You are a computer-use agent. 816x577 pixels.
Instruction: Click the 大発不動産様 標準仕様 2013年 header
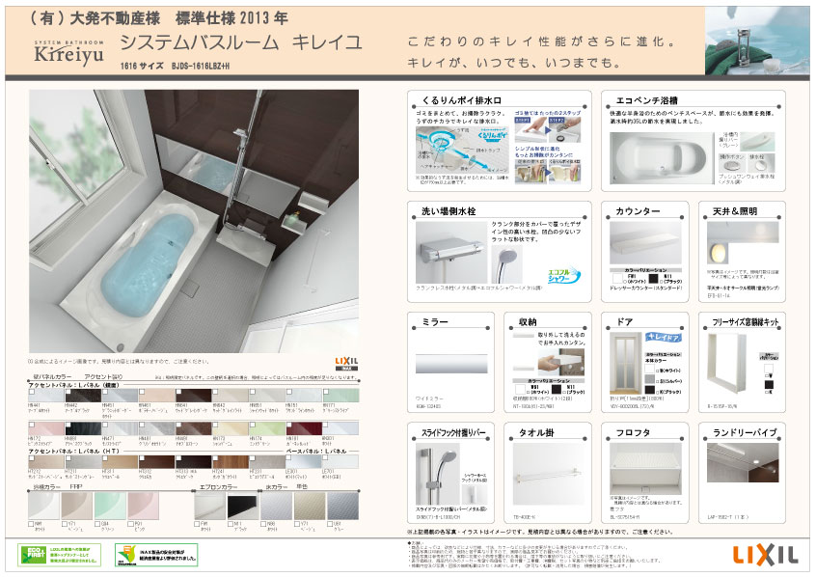157,18
